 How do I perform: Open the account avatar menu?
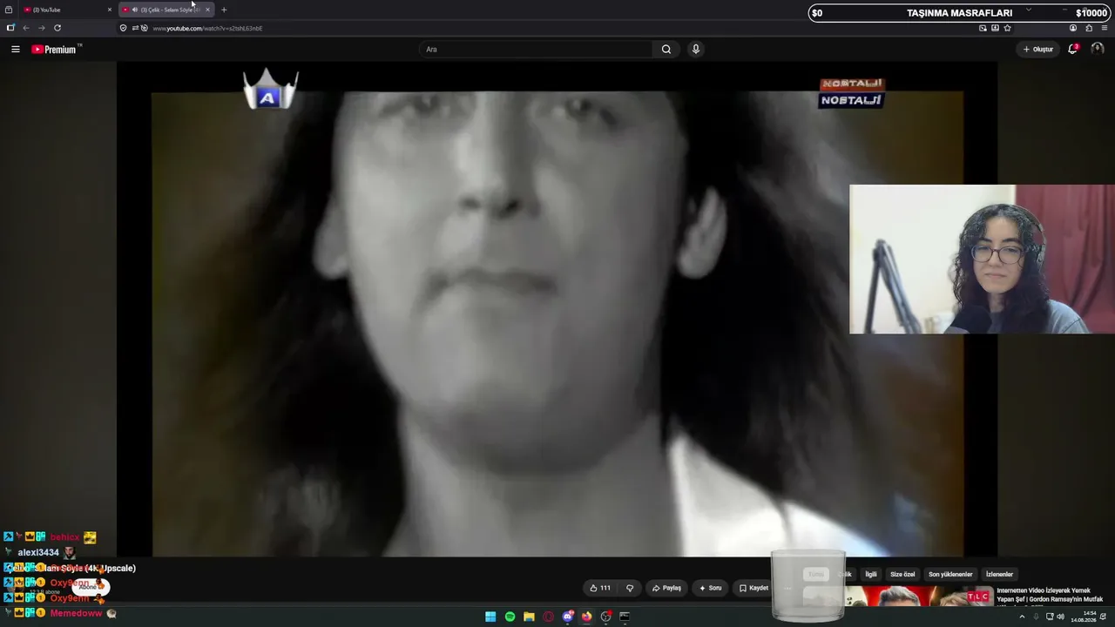tap(1097, 50)
